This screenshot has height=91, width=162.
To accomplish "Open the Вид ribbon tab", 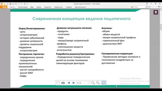I will coord(32,7).
